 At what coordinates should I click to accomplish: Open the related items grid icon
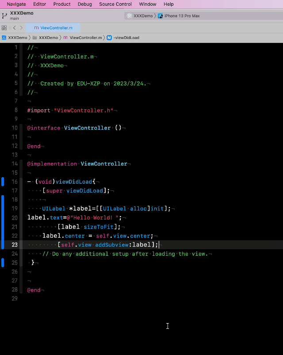[x=4, y=28]
